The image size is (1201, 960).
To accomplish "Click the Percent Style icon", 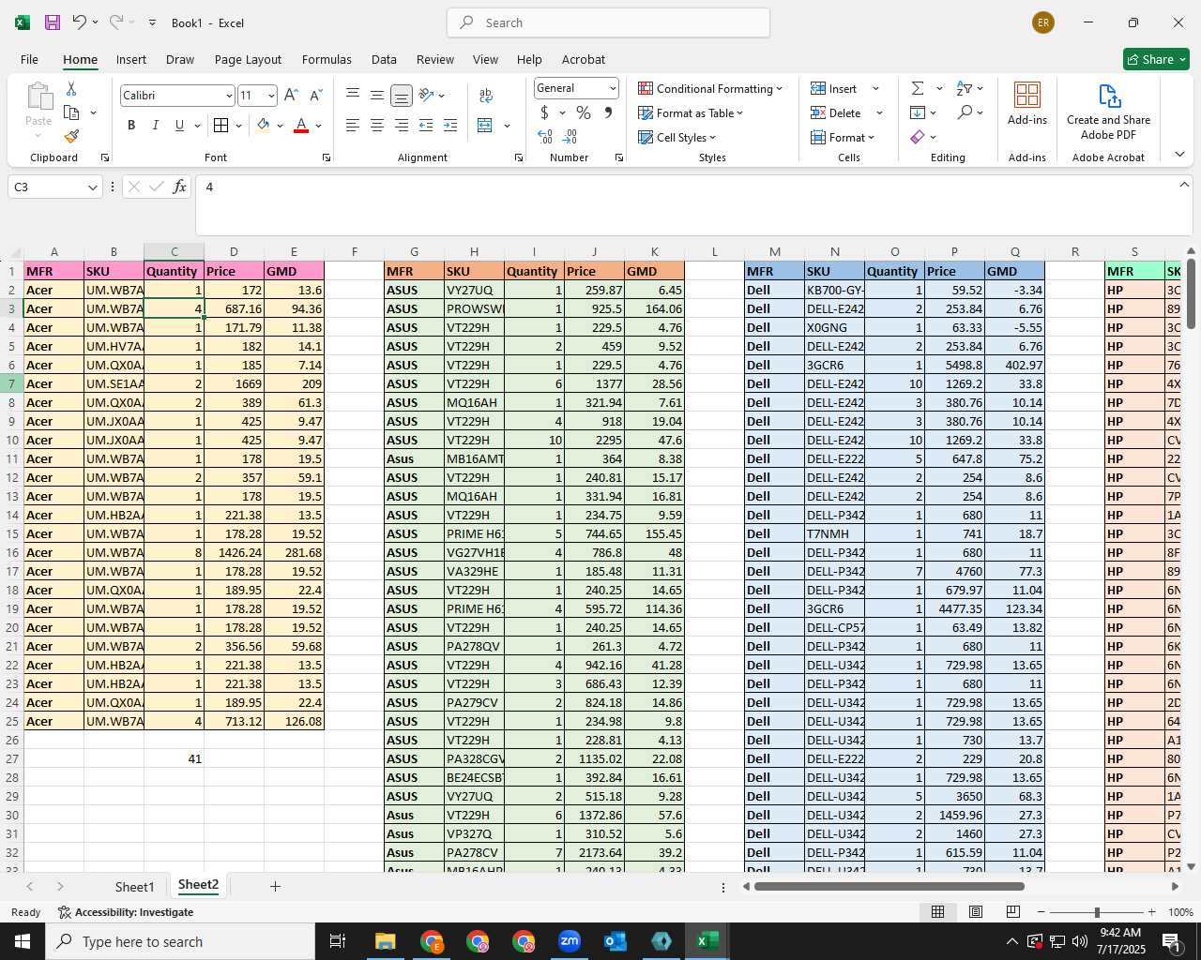I will click(584, 112).
